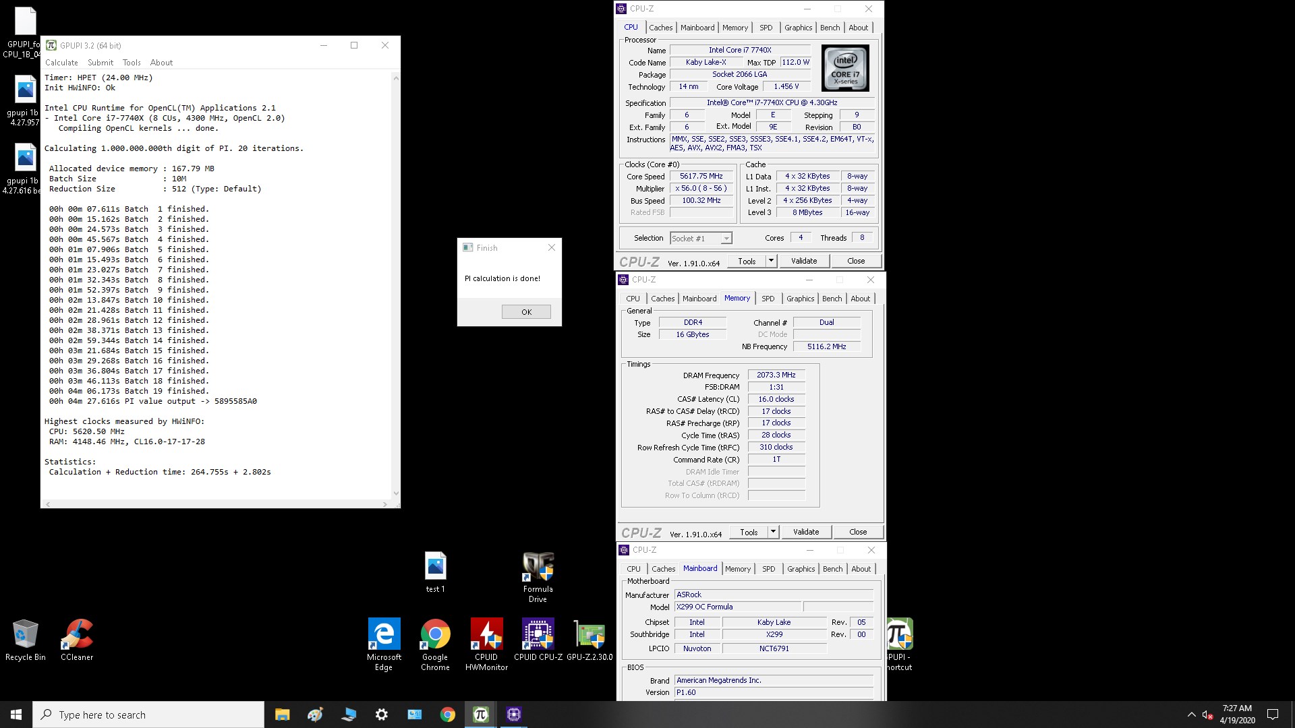Switch to CPU tab in Memory CPU-Z window
The width and height of the screenshot is (1295, 728).
(633, 299)
